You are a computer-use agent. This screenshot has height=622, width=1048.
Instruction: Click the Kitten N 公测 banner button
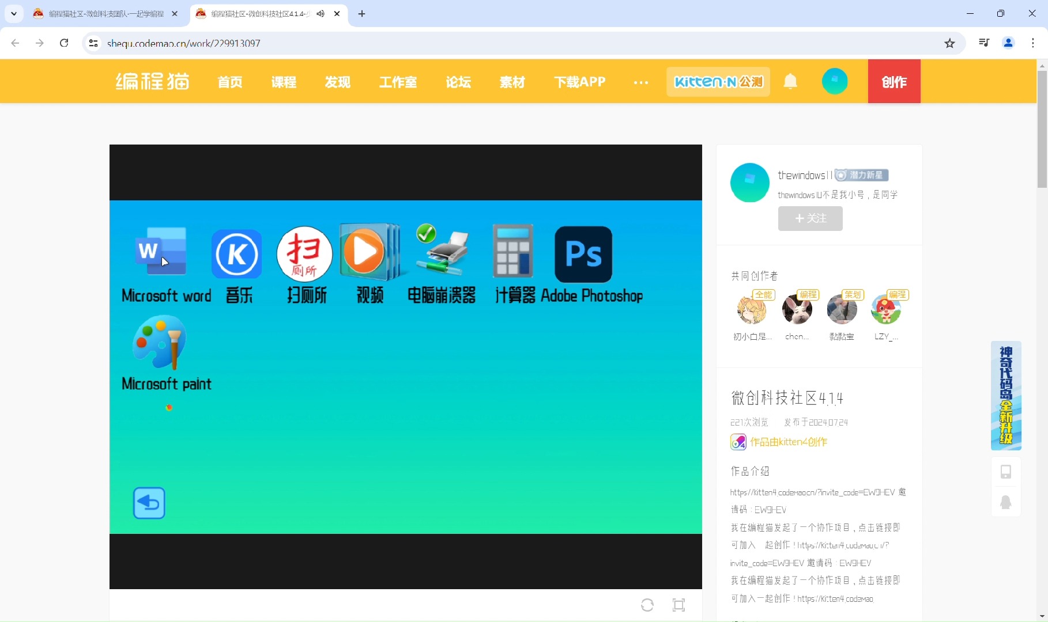[718, 81]
